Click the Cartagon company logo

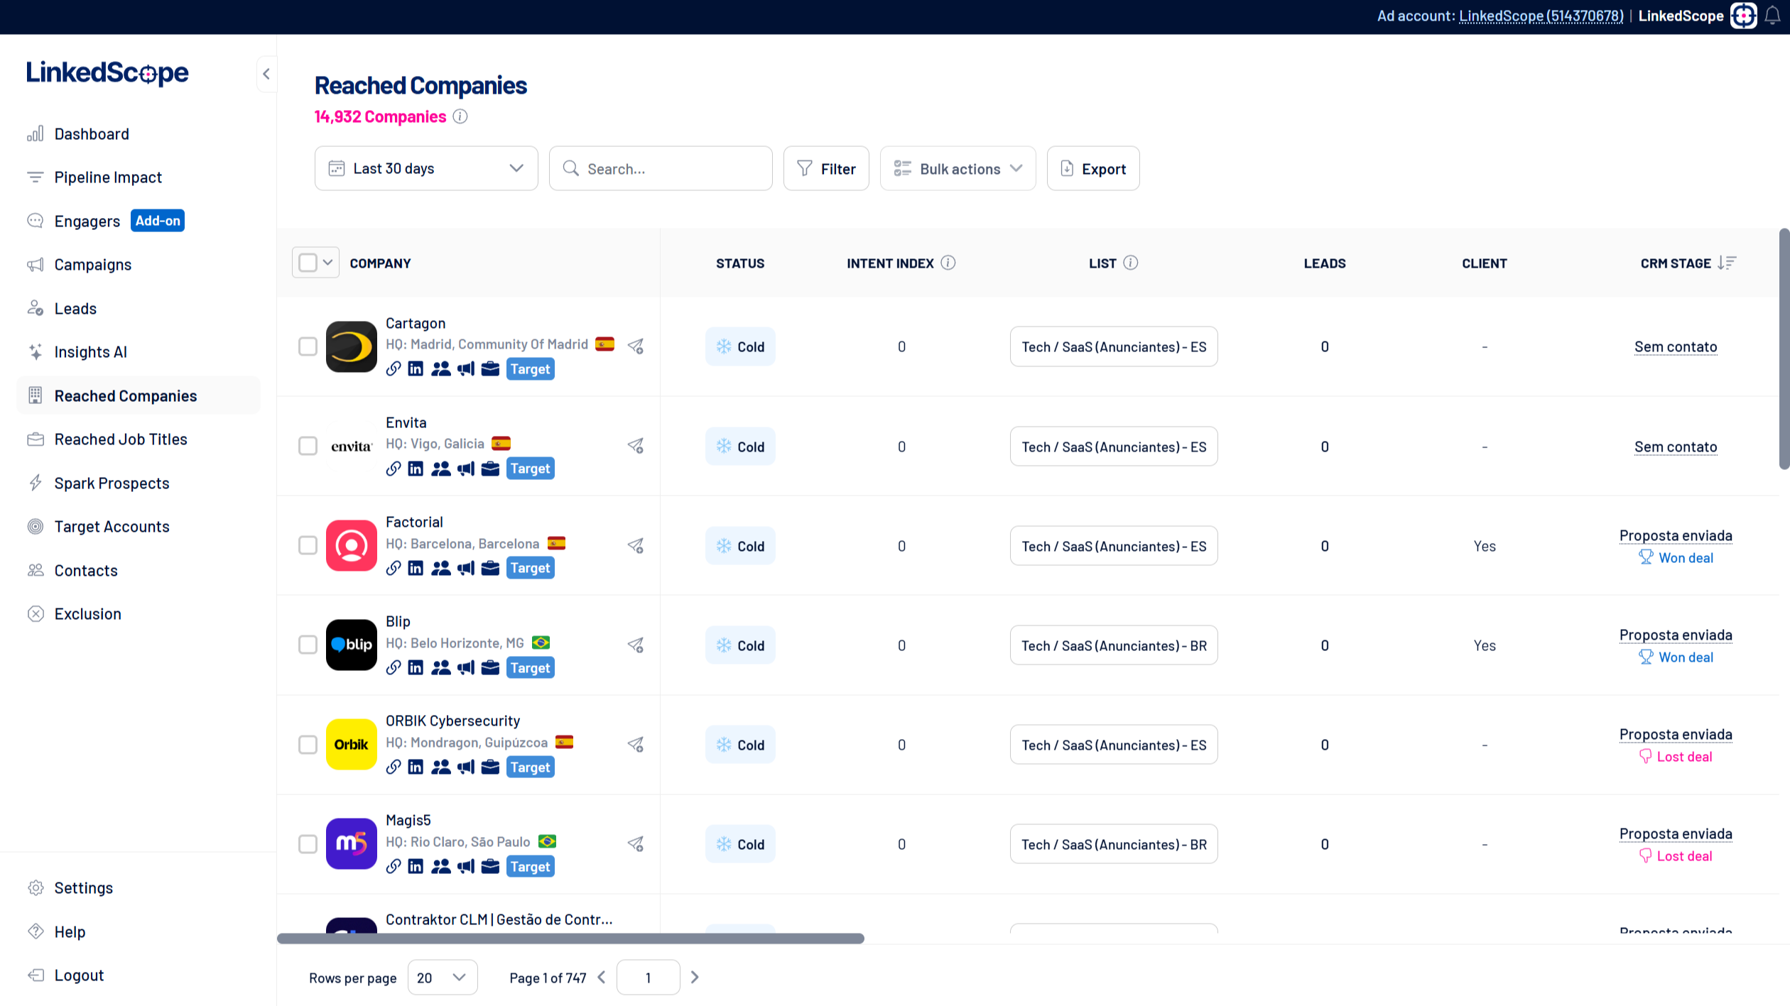click(352, 346)
